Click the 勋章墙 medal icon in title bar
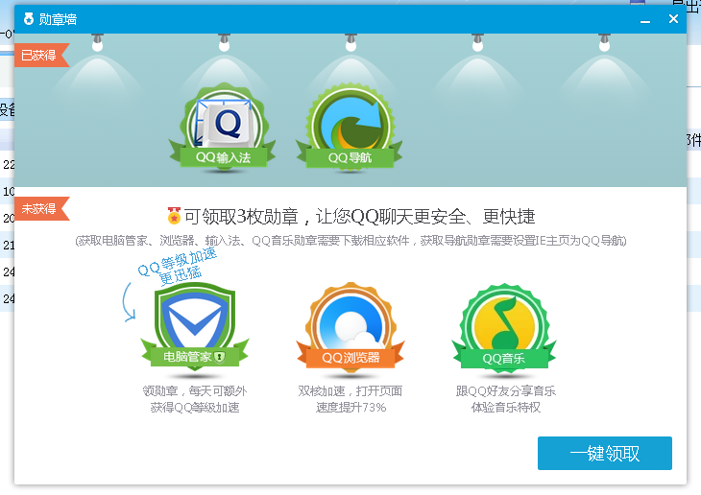This screenshot has height=495, width=701. (28, 19)
